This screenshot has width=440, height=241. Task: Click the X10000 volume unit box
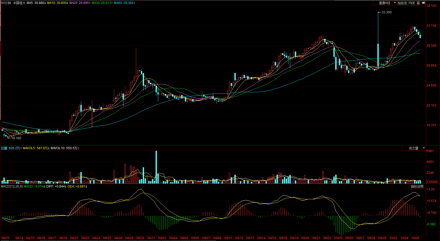(x=432, y=182)
